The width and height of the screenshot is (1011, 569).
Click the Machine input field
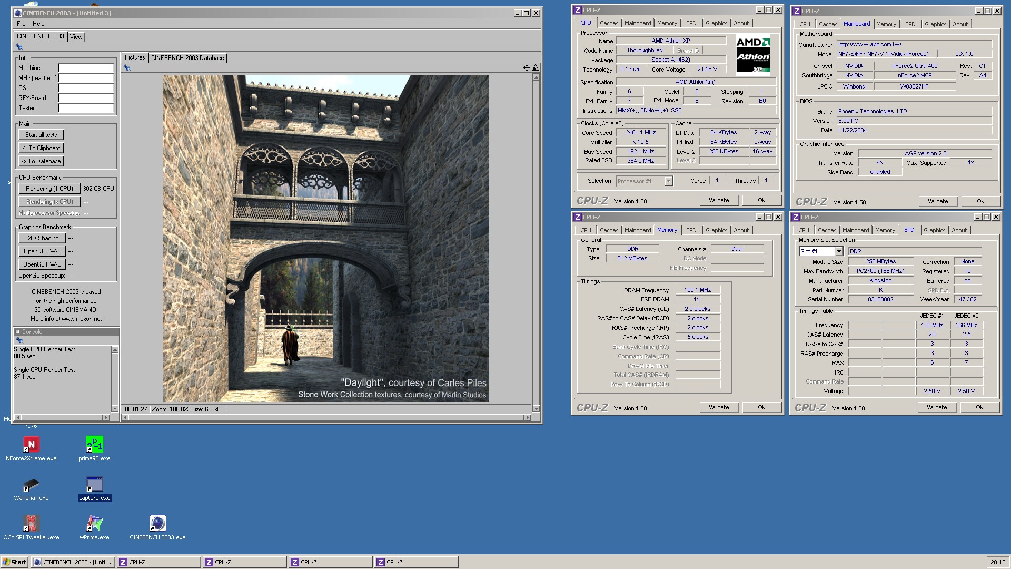tap(86, 68)
